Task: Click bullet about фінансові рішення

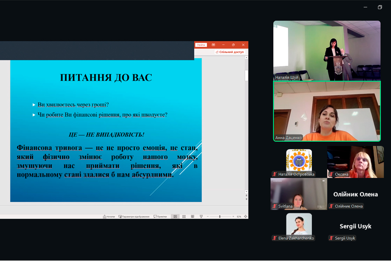Action: (103, 115)
